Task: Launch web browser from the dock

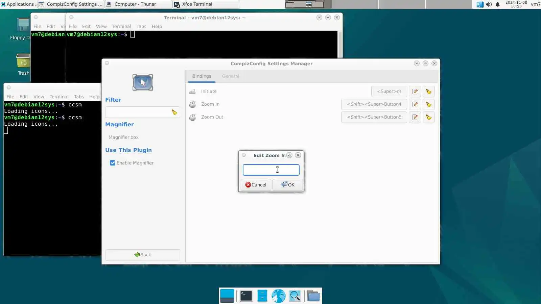Action: [278, 296]
